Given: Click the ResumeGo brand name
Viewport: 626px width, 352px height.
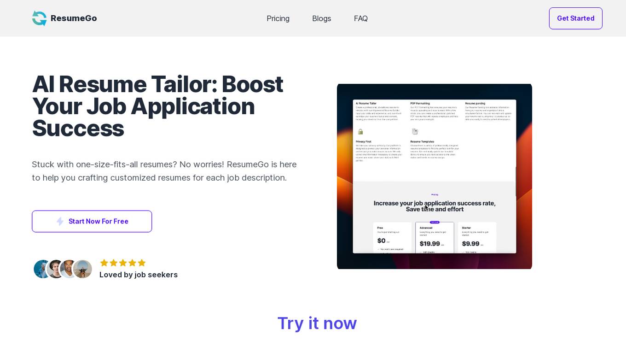Looking at the screenshot, I should point(74,18).
